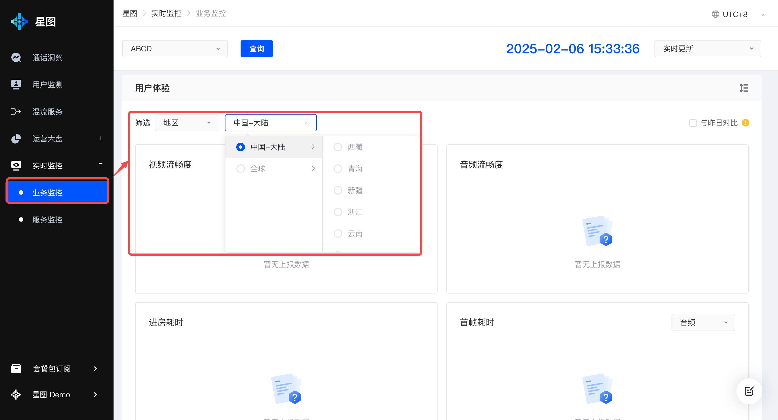Open 服务监控 in the sidebar

click(47, 219)
